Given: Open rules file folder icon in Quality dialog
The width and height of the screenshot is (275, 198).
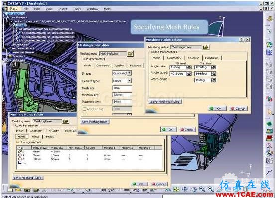Looking at the screenshot, I should coord(206,47).
